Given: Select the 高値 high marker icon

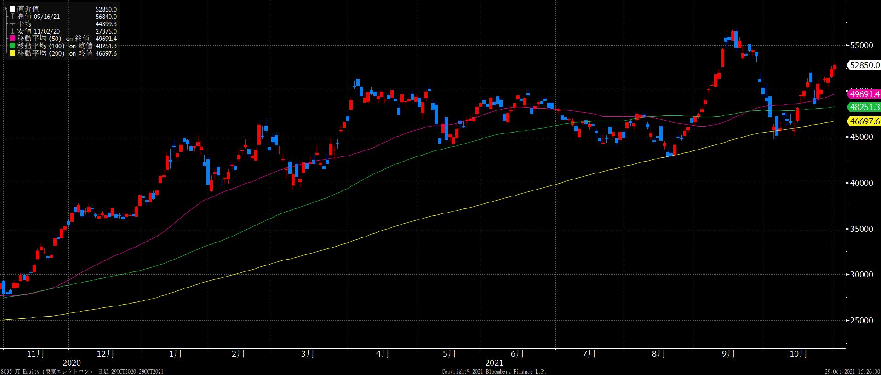Looking at the screenshot, I should pyautogui.click(x=12, y=17).
